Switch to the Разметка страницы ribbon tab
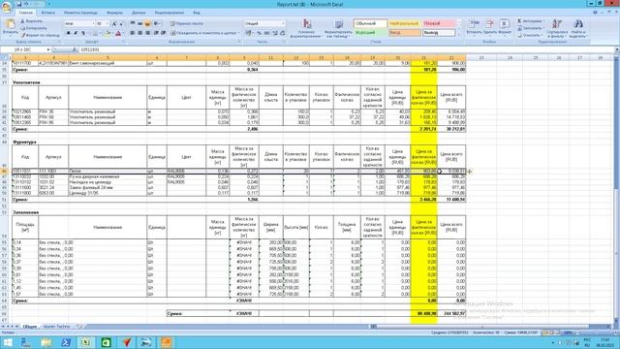Viewport: 620px width, 349px height. click(80, 13)
